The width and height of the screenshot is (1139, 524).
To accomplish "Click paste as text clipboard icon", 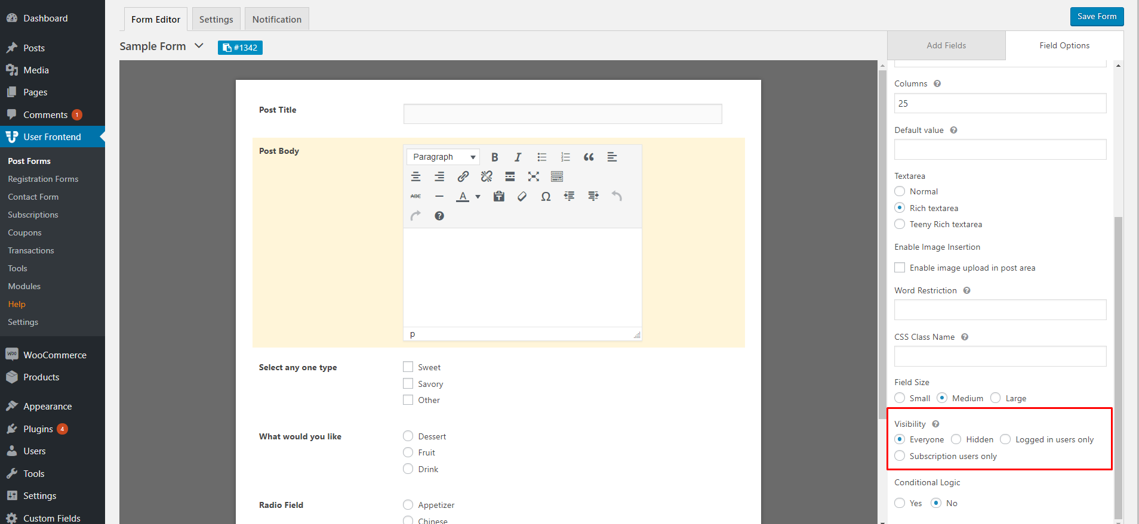I will click(499, 196).
